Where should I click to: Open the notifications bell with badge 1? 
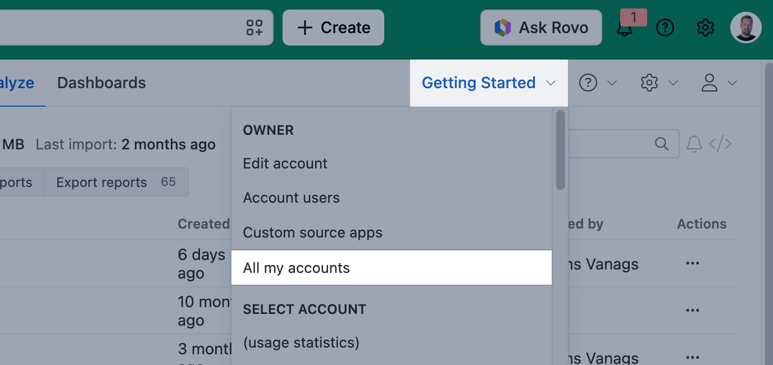click(625, 28)
